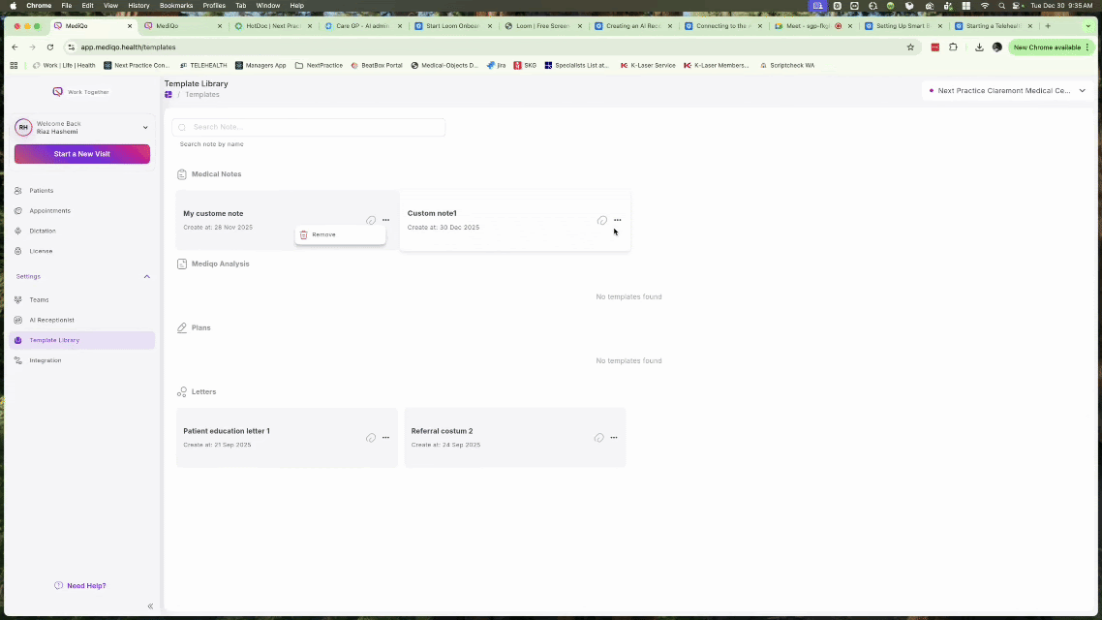This screenshot has height=620, width=1102.
Task: Click Start a New Visit button
Action: pyautogui.click(x=82, y=154)
